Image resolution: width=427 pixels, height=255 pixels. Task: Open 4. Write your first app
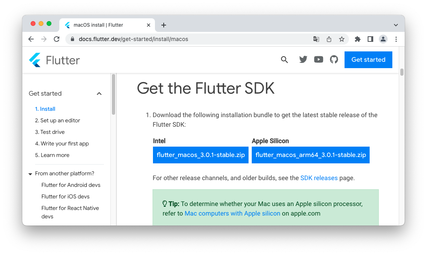pyautogui.click(x=62, y=143)
